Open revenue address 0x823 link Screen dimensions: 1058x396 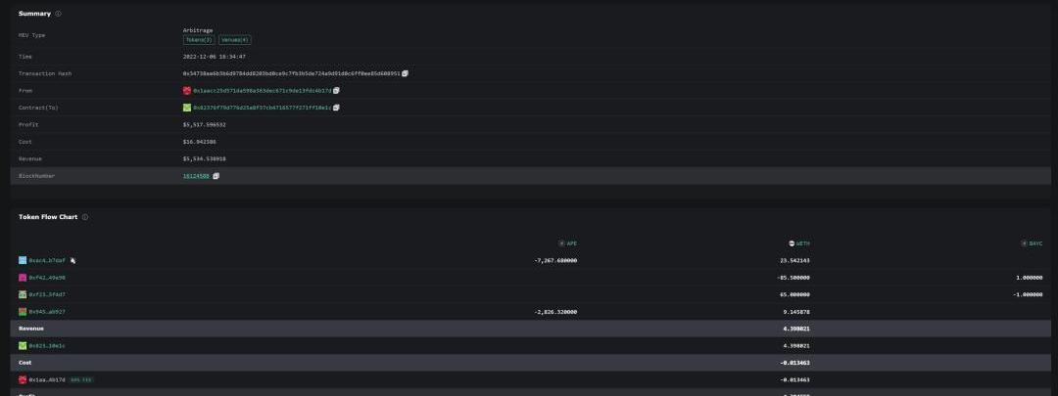coord(47,346)
